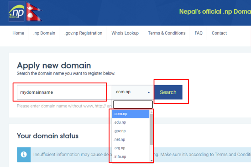This screenshot has height=167, width=251.
Task: Click the dropdown list scrollbar thumb
Action: point(151,130)
